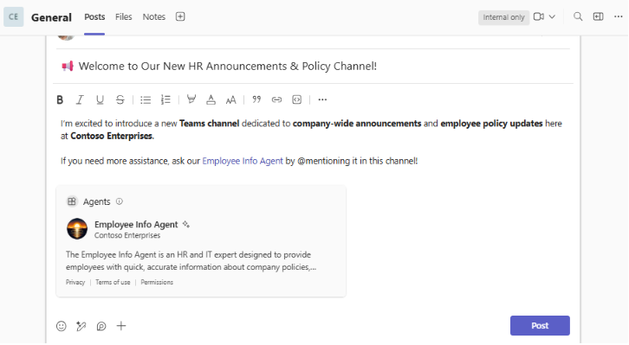The image size is (629, 345).
Task: Open the agent Privacy link
Action: (x=75, y=282)
